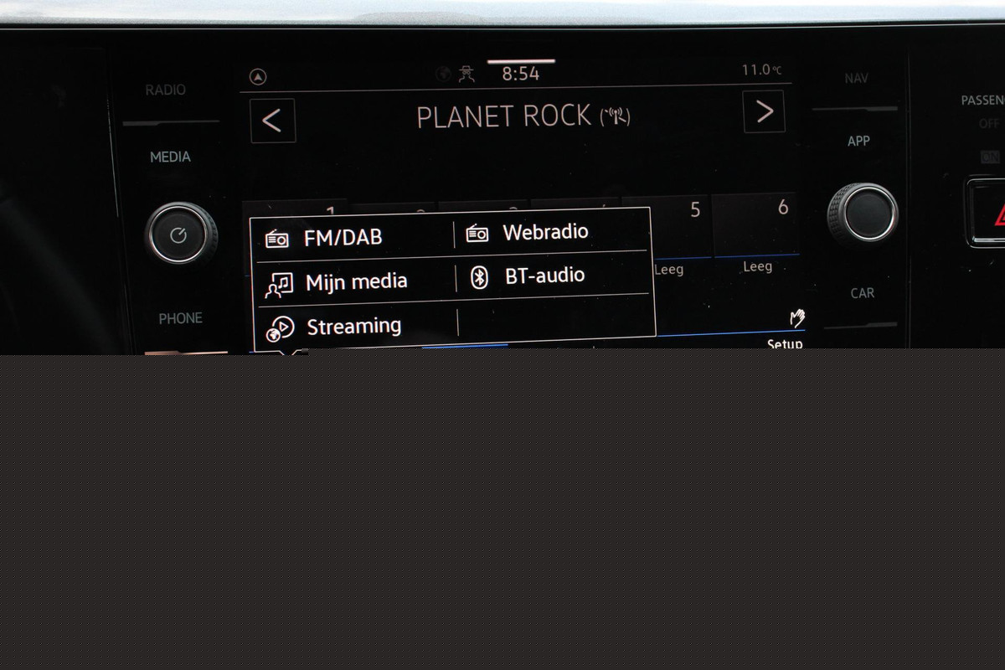Screen dimensions: 1005x670
Task: Tap the Webradio radio icon
Action: pos(477,234)
